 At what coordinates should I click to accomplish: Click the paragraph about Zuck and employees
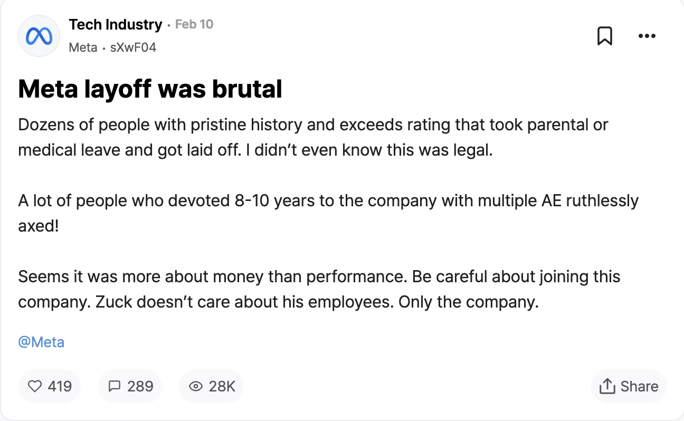[319, 290]
